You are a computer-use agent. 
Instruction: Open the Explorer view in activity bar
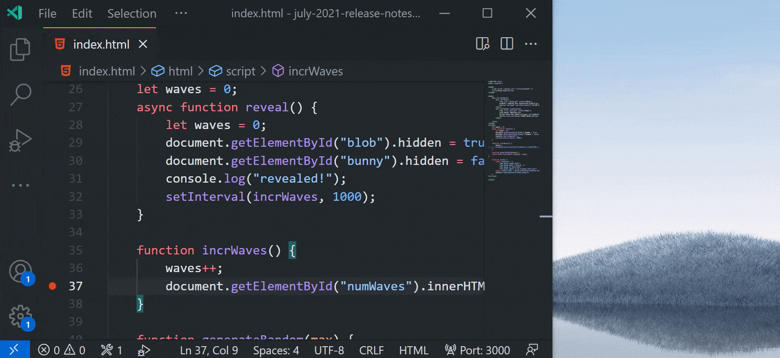(20, 49)
